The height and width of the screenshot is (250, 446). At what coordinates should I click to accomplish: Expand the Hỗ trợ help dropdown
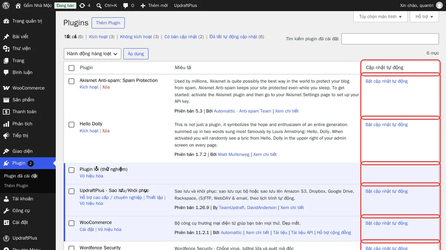click(424, 17)
